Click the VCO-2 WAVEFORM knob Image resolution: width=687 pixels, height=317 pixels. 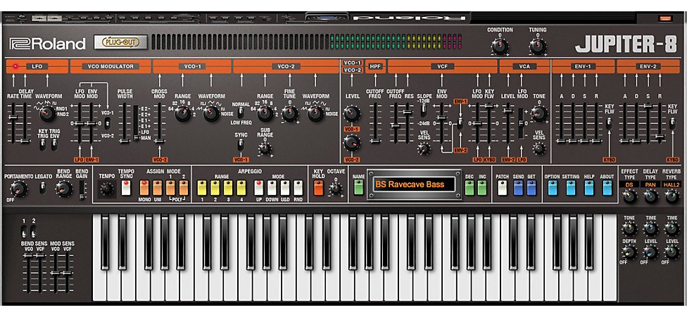click(315, 113)
